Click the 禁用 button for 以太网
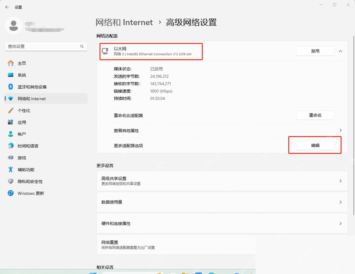This screenshot has width=355, height=274. point(315,51)
